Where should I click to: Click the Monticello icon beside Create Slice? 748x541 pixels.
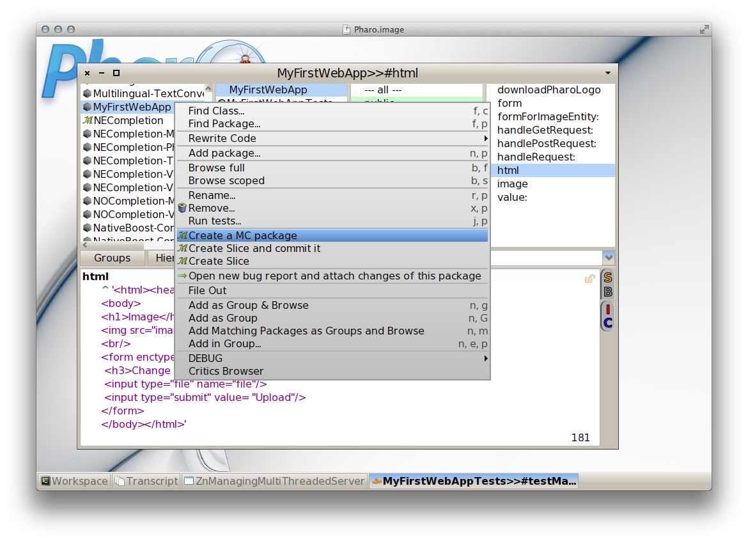pos(183,262)
